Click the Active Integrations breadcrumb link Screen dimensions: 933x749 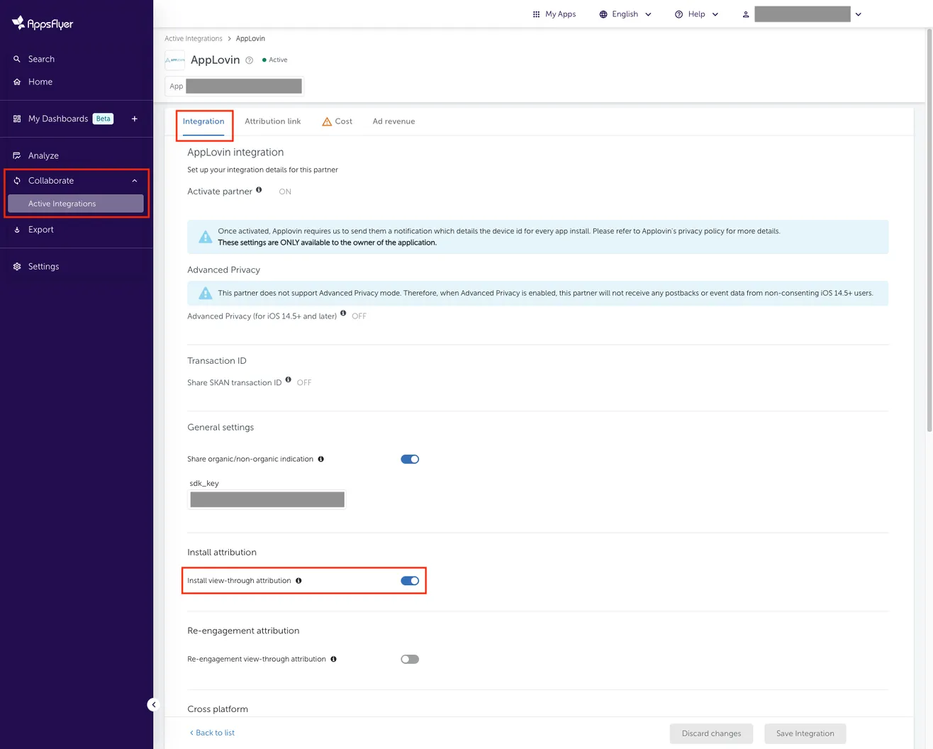tap(193, 38)
